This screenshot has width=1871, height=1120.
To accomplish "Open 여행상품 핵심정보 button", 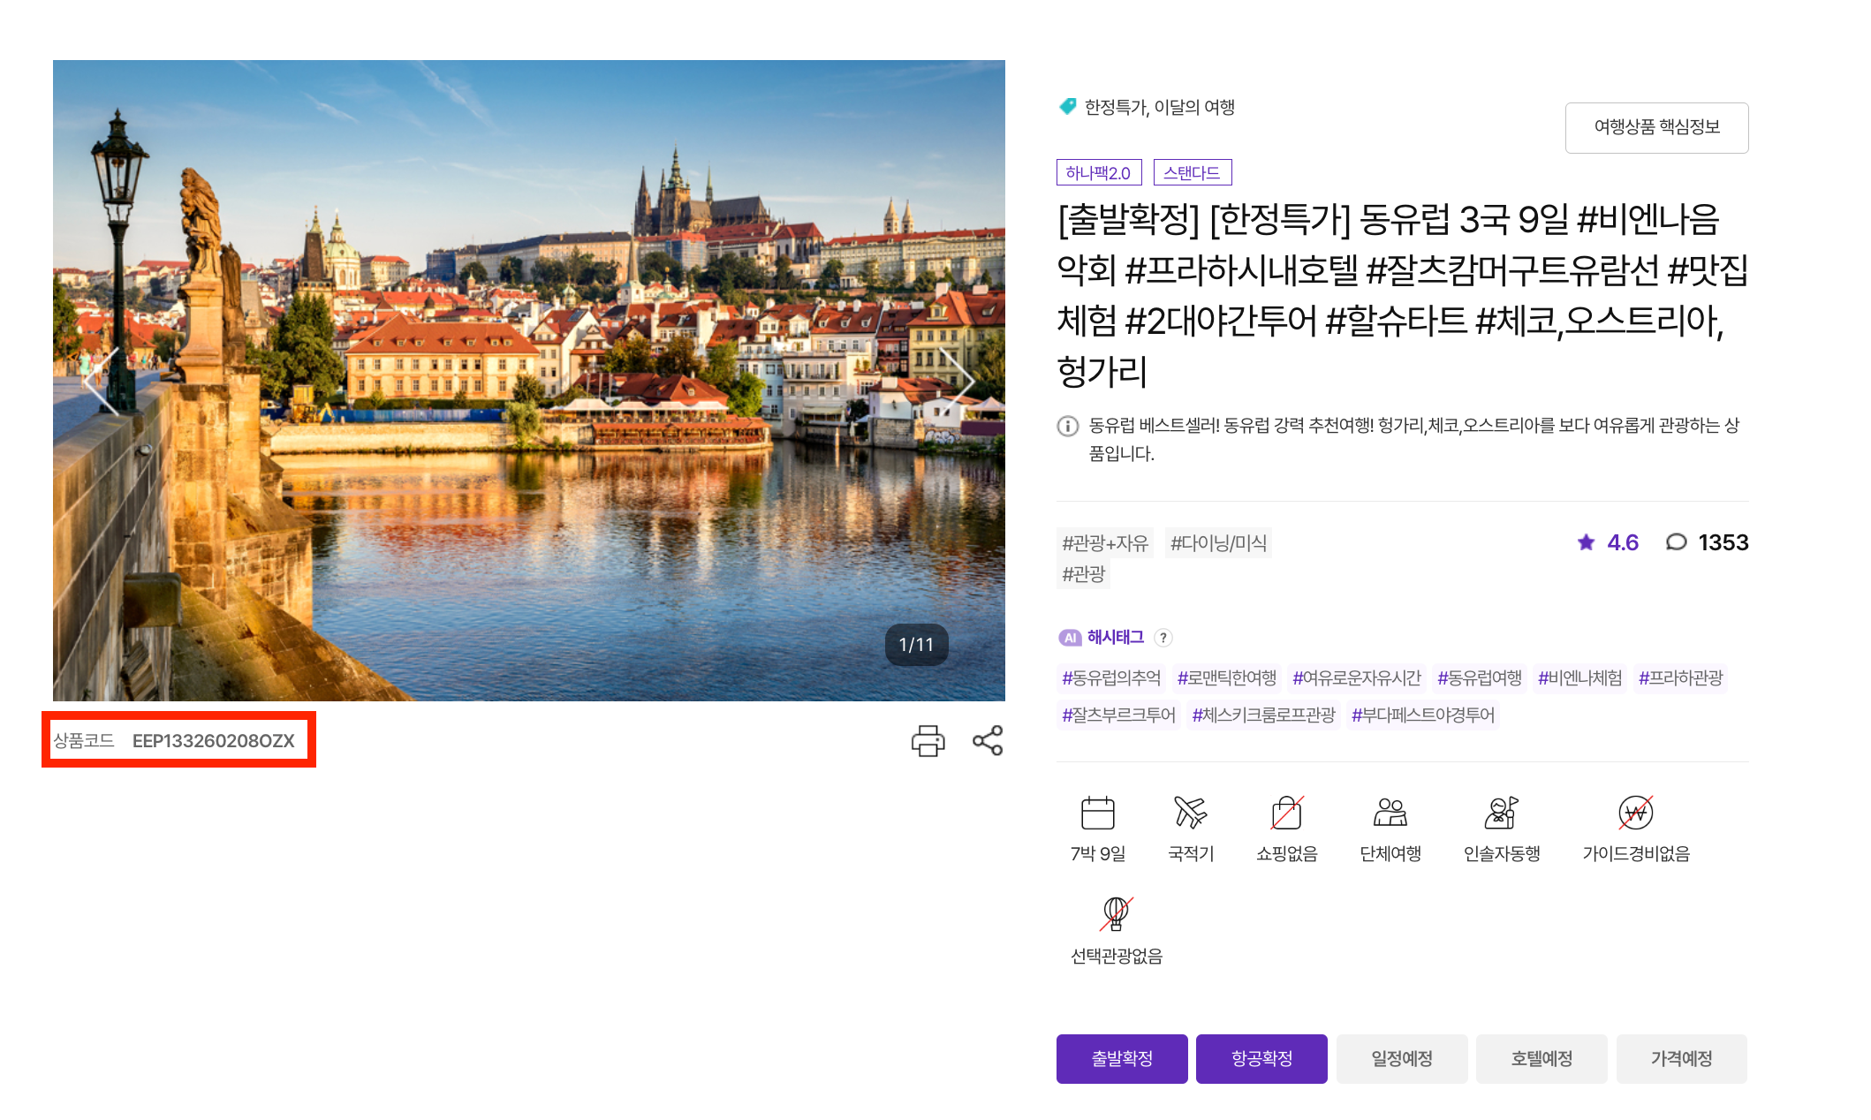I will (x=1656, y=127).
